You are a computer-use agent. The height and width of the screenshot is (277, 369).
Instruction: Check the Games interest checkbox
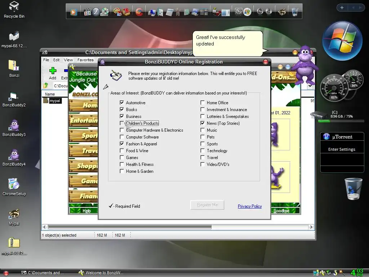[122, 157]
